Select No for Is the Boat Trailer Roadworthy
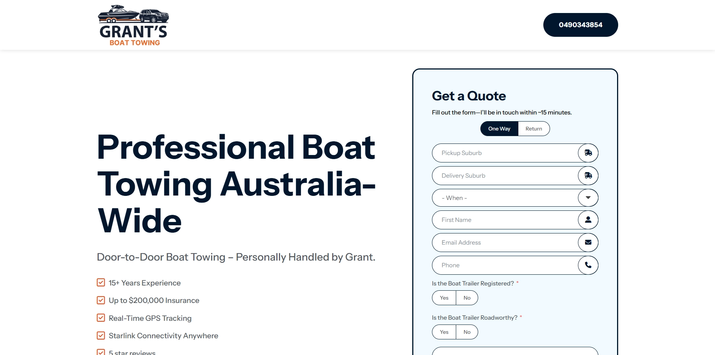Viewport: 715px width, 355px height. pyautogui.click(x=467, y=332)
